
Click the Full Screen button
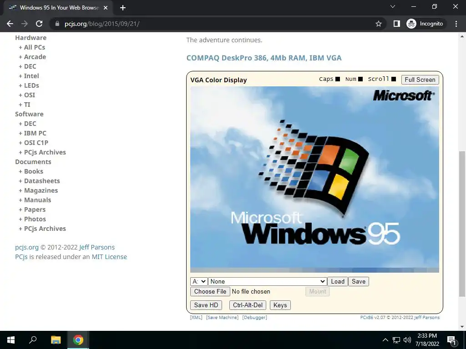(420, 80)
